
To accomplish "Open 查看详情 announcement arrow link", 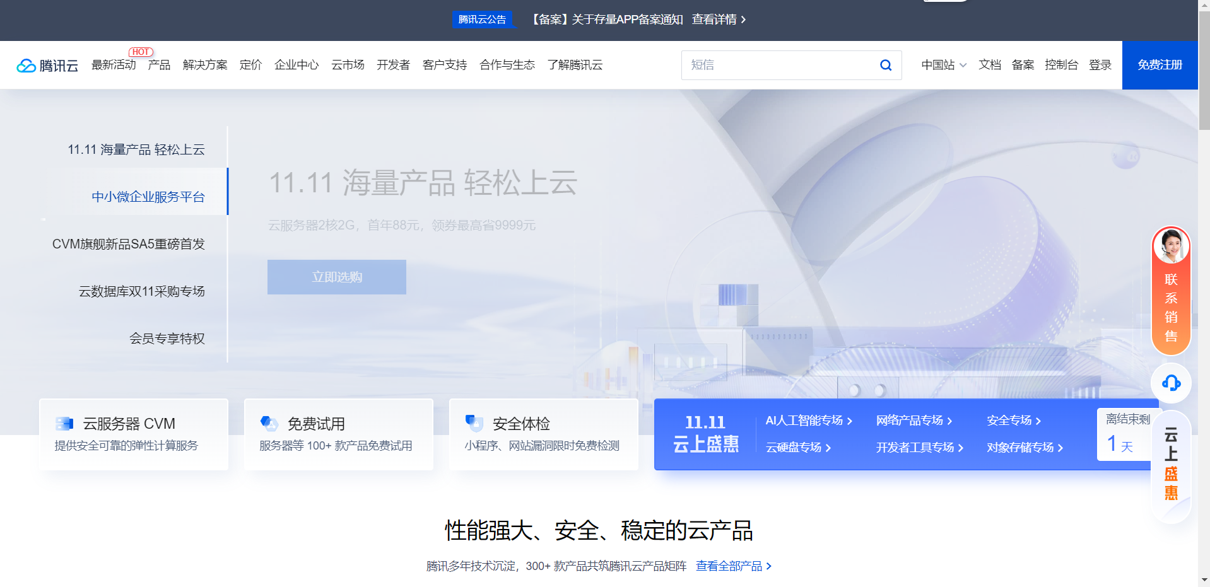I will tap(719, 20).
